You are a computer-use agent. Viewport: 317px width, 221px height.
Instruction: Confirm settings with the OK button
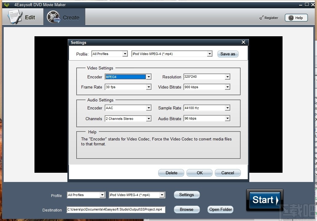click(x=199, y=173)
